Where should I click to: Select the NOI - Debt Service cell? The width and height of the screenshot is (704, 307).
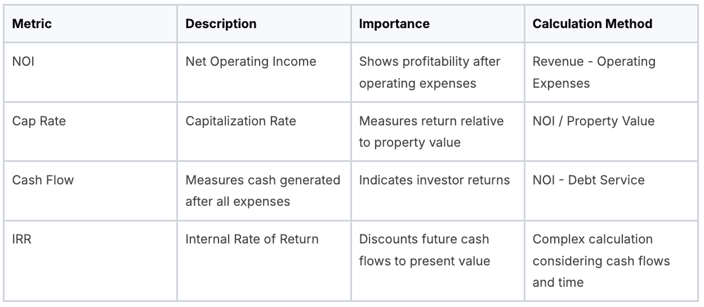pyautogui.click(x=589, y=180)
